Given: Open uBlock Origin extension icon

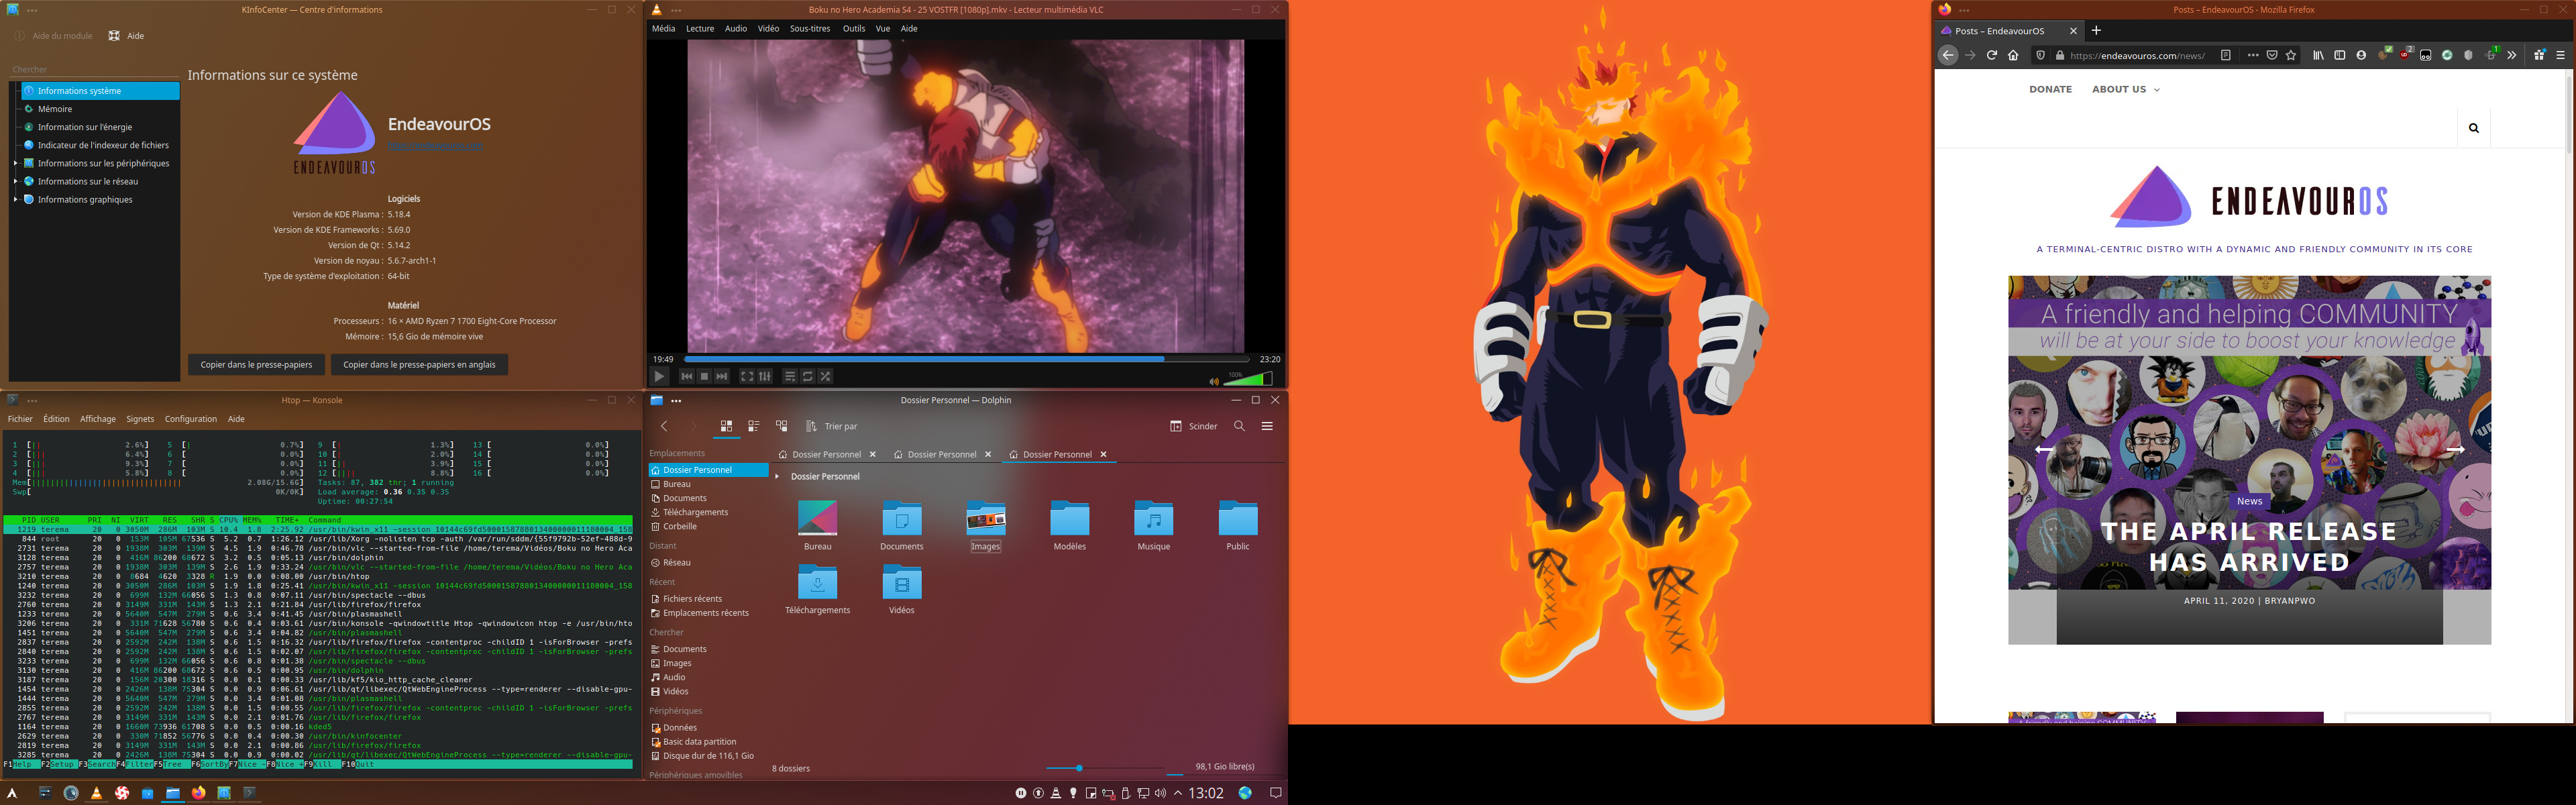Looking at the screenshot, I should pos(2404,56).
